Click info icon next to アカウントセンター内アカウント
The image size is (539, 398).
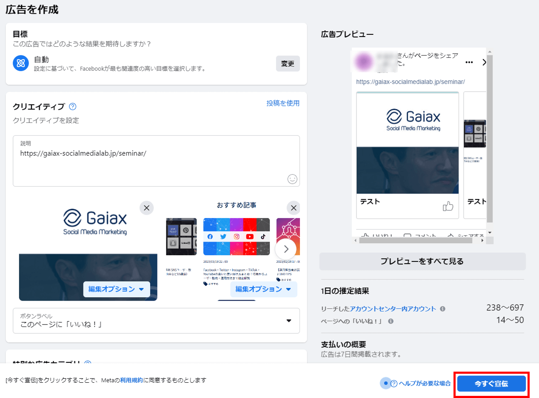442,309
